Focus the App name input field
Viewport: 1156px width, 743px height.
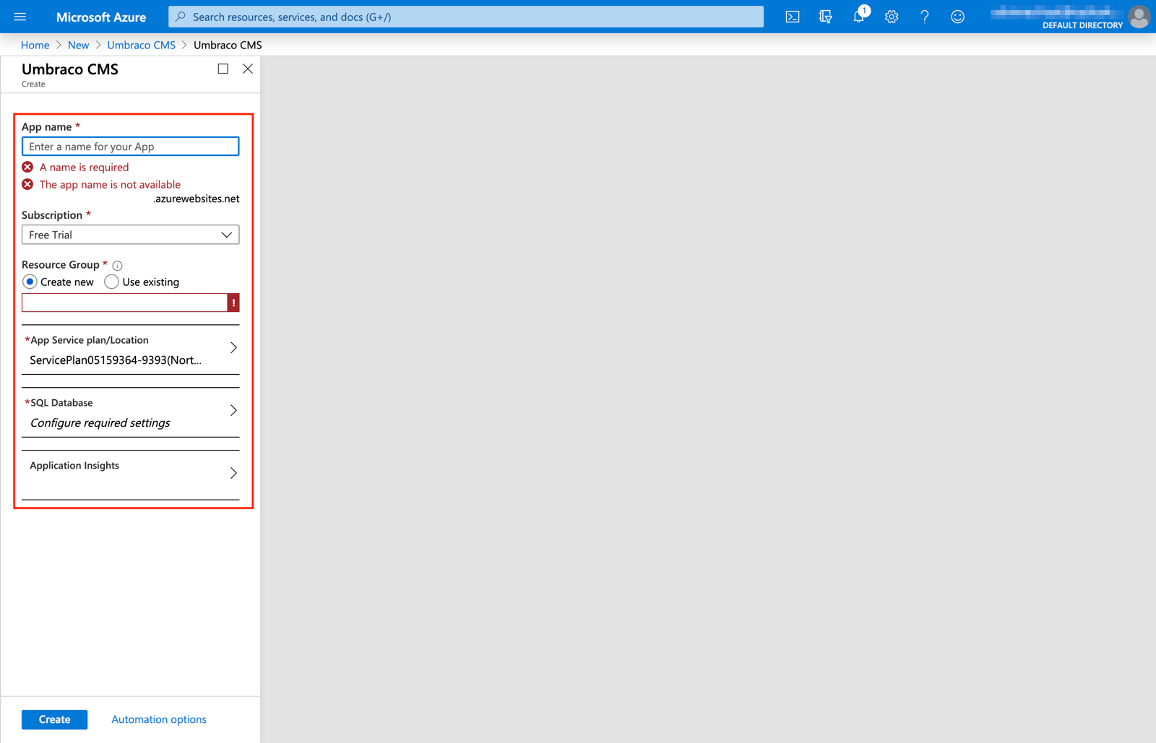(x=131, y=147)
